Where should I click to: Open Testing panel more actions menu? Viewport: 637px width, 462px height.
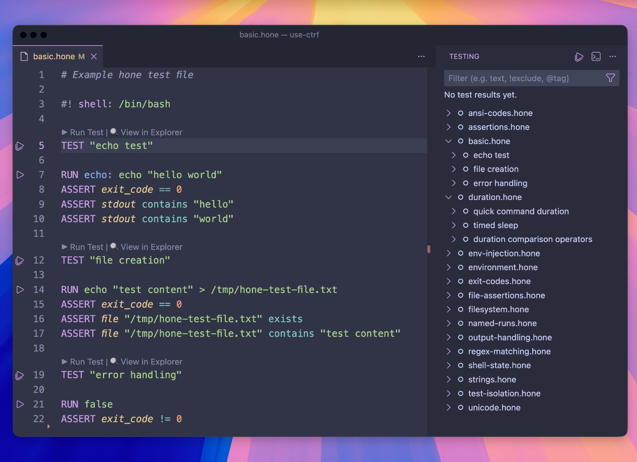612,57
